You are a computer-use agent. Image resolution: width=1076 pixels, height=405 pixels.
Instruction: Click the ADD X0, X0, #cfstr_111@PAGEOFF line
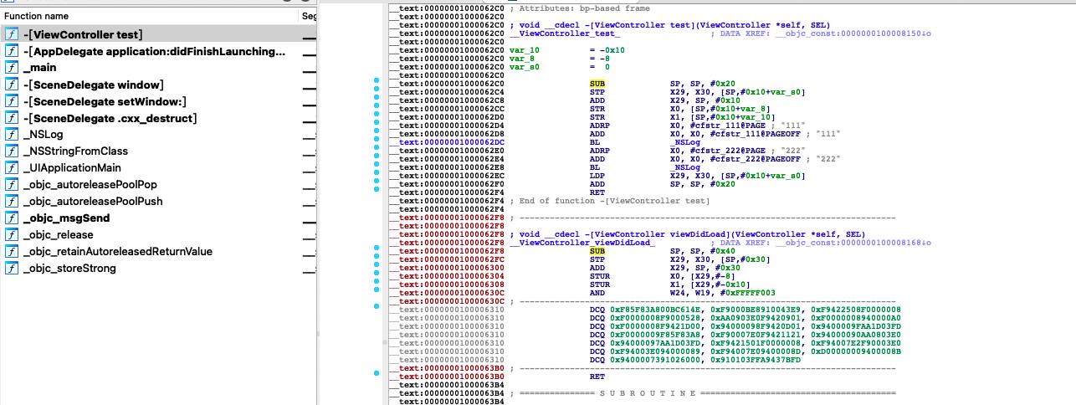click(697, 134)
